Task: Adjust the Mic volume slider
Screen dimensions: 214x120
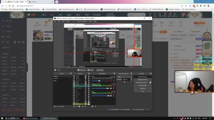Action: (x=101, y=96)
